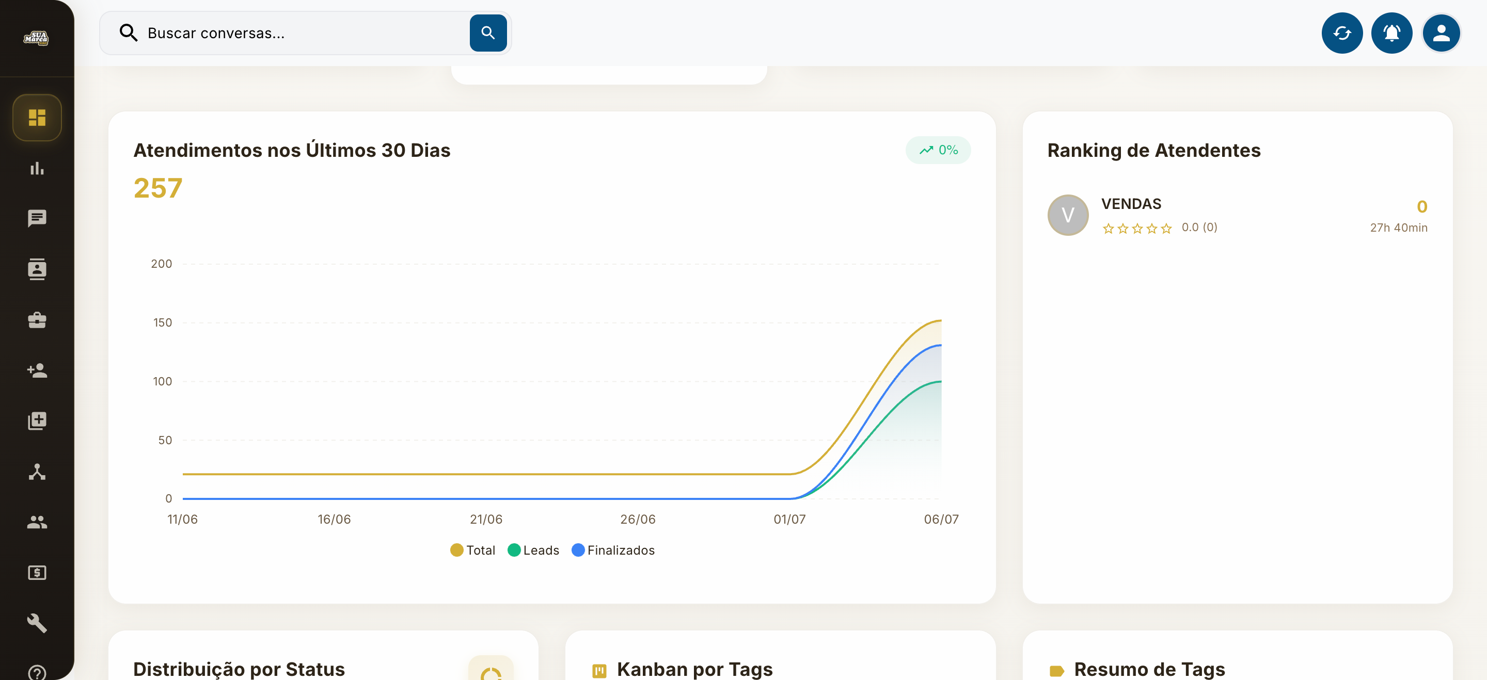Click the blue search button
The height and width of the screenshot is (680, 1487).
pos(488,34)
